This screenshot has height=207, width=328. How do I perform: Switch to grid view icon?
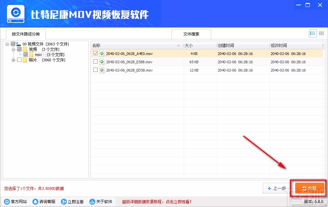[321, 33]
